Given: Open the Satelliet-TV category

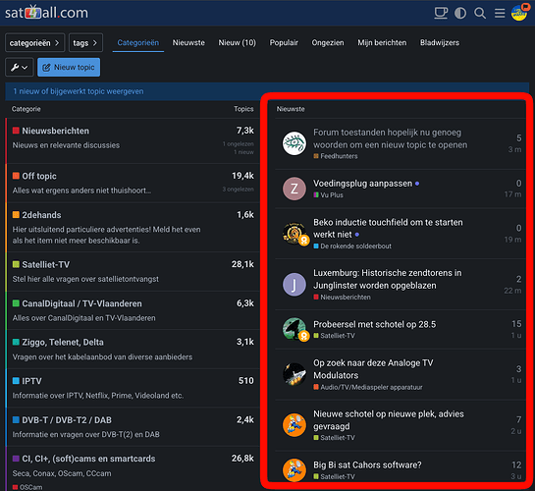Looking at the screenshot, I should point(46,264).
